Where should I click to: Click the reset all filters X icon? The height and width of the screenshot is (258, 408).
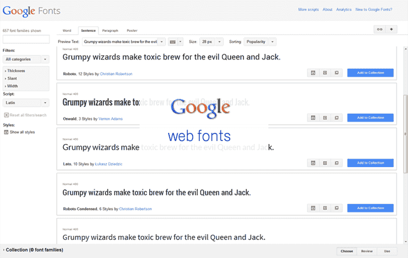[6, 115]
